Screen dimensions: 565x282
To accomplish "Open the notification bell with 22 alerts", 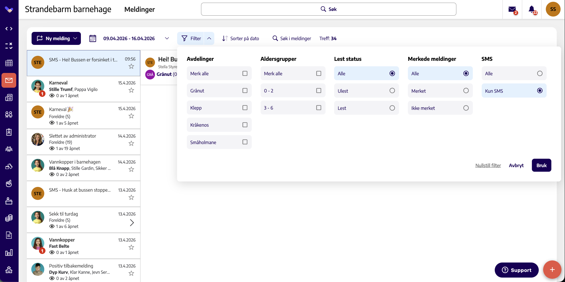I will click(532, 9).
